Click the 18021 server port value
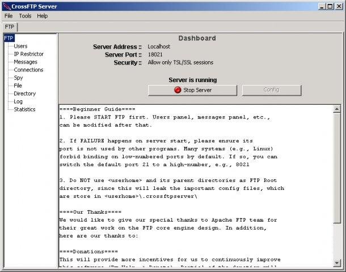The width and height of the screenshot is (346, 272). 155,54
